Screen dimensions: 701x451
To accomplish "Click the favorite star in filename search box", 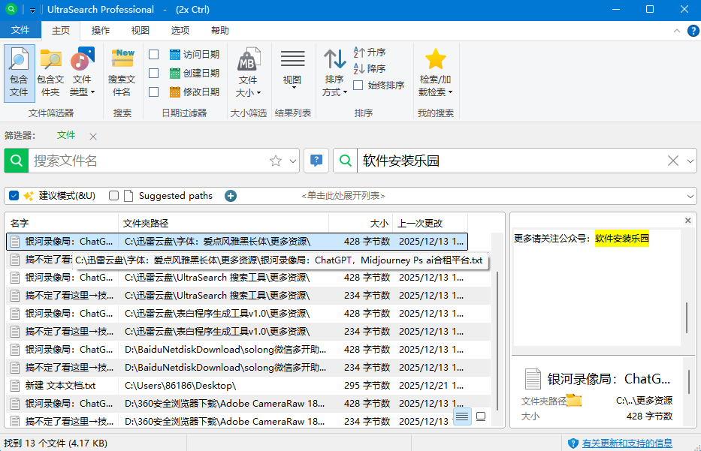I will (275, 161).
